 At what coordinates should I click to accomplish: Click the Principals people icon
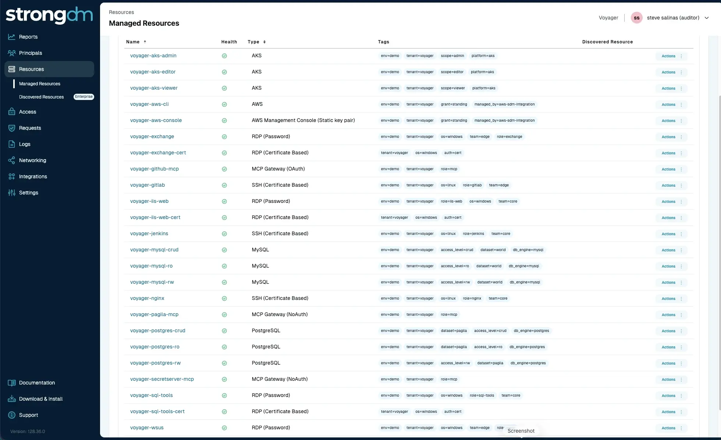click(12, 53)
